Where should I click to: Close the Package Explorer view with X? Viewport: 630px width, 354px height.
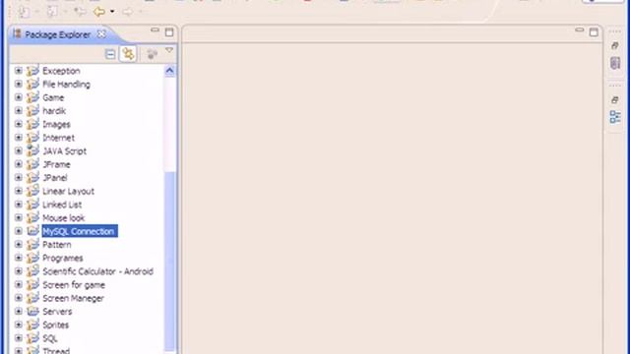(102, 34)
